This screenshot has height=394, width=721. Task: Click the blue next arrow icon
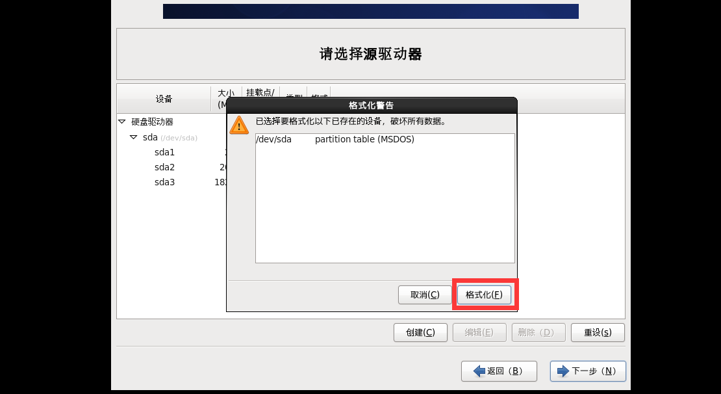[x=563, y=371]
